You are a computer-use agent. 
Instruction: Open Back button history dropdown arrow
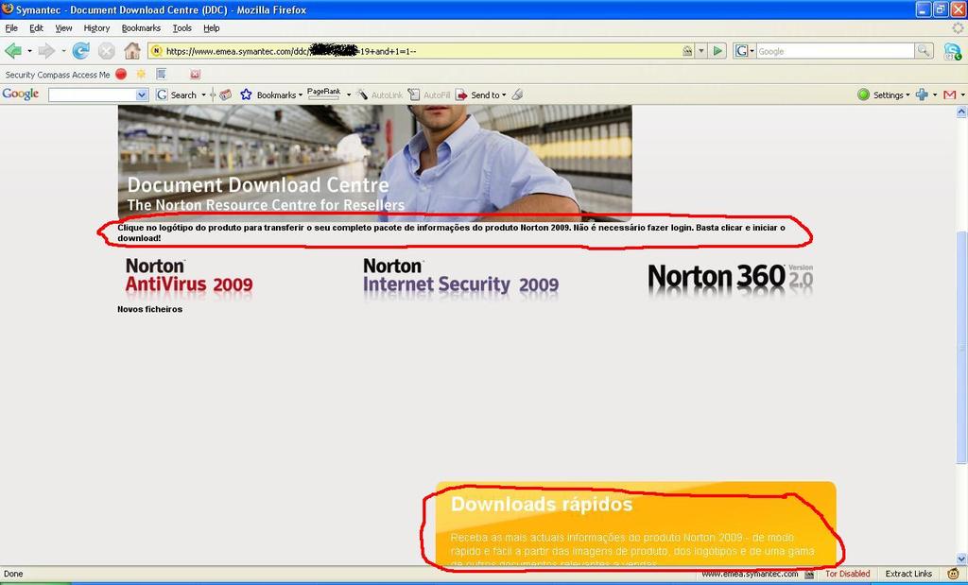29,51
